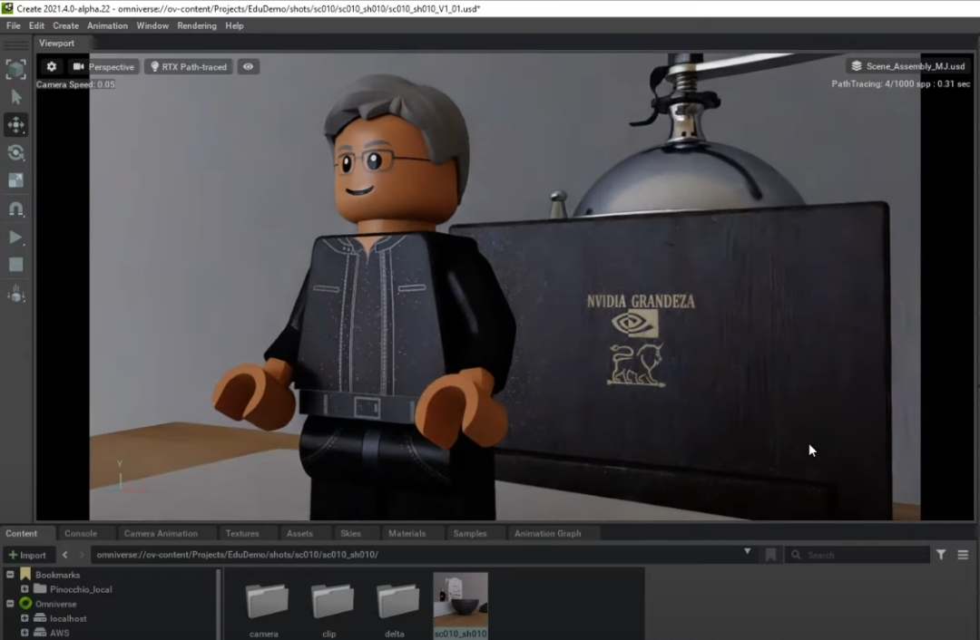Activate the Rotate tool
980x640 pixels.
pyautogui.click(x=15, y=152)
